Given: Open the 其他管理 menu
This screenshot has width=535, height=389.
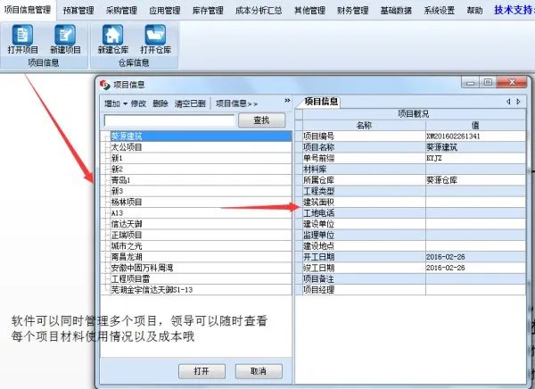Looking at the screenshot, I should pyautogui.click(x=309, y=11).
